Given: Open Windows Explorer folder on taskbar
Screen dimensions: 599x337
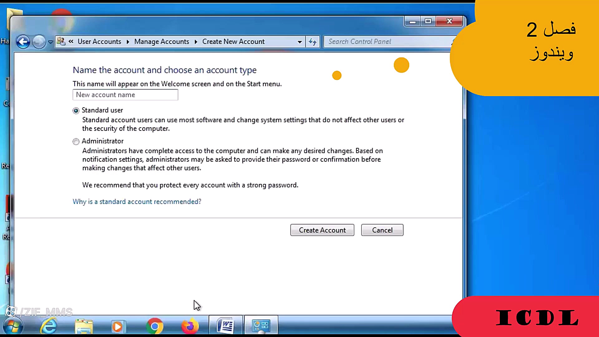Looking at the screenshot, I should [84, 326].
